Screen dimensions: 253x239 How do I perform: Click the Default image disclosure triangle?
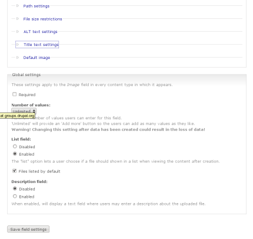click(x=18, y=57)
